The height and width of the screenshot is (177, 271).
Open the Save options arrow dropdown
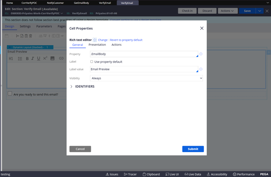(x=259, y=11)
